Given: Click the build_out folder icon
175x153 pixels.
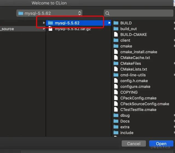Looking at the screenshot, I should 116,29.
